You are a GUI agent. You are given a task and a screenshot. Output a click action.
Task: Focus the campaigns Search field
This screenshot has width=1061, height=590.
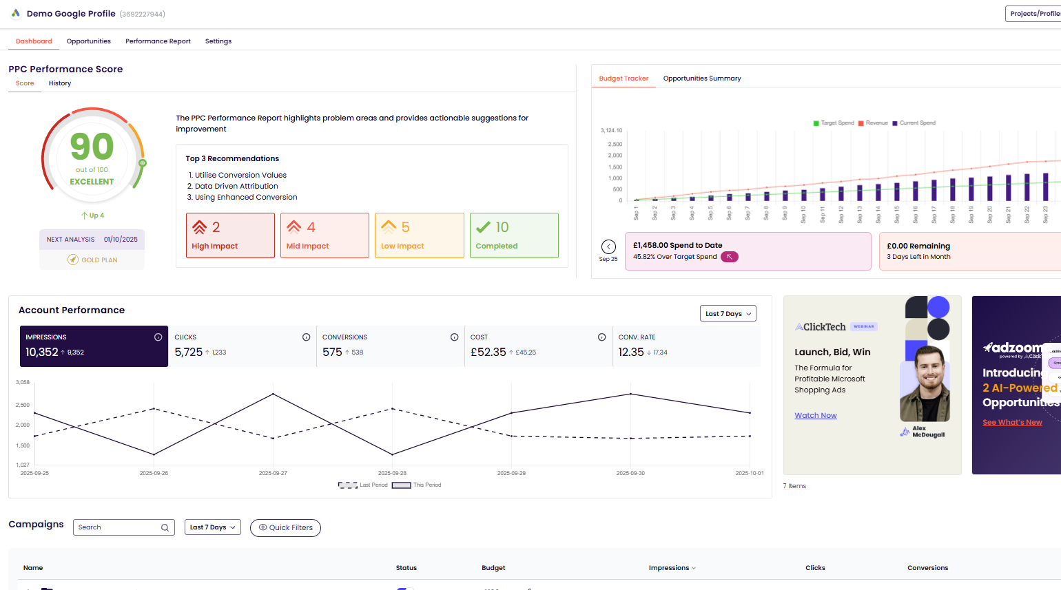[x=117, y=527]
